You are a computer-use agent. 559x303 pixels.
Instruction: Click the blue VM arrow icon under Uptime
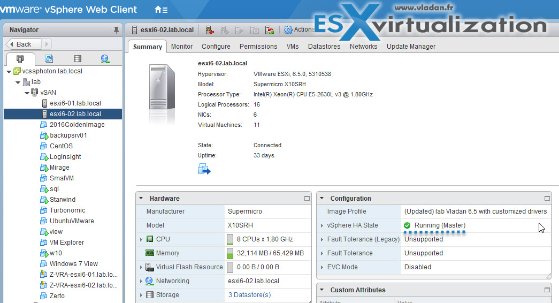click(x=204, y=169)
